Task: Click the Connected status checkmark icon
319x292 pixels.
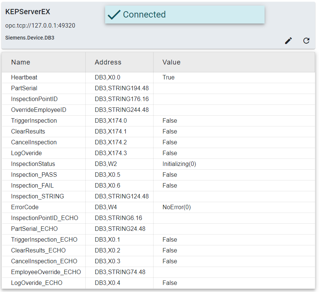Action: 114,15
